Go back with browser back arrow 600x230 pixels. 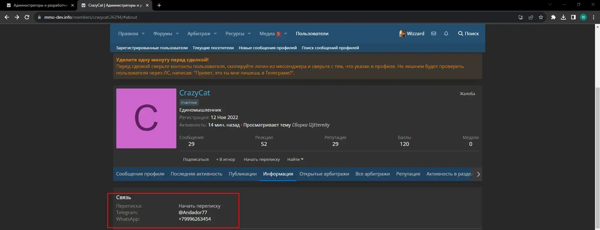click(7, 17)
